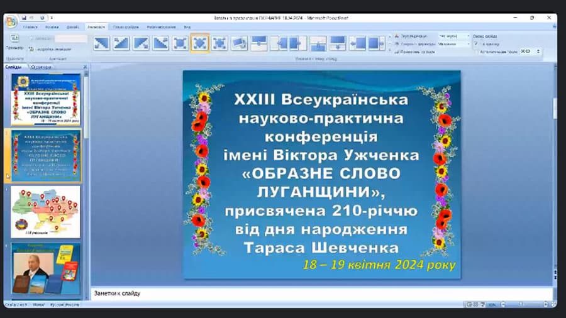Image resolution: width=566 pixels, height=318 pixels.
Task: Click the zoom percentage in status bar
Action: point(492,305)
